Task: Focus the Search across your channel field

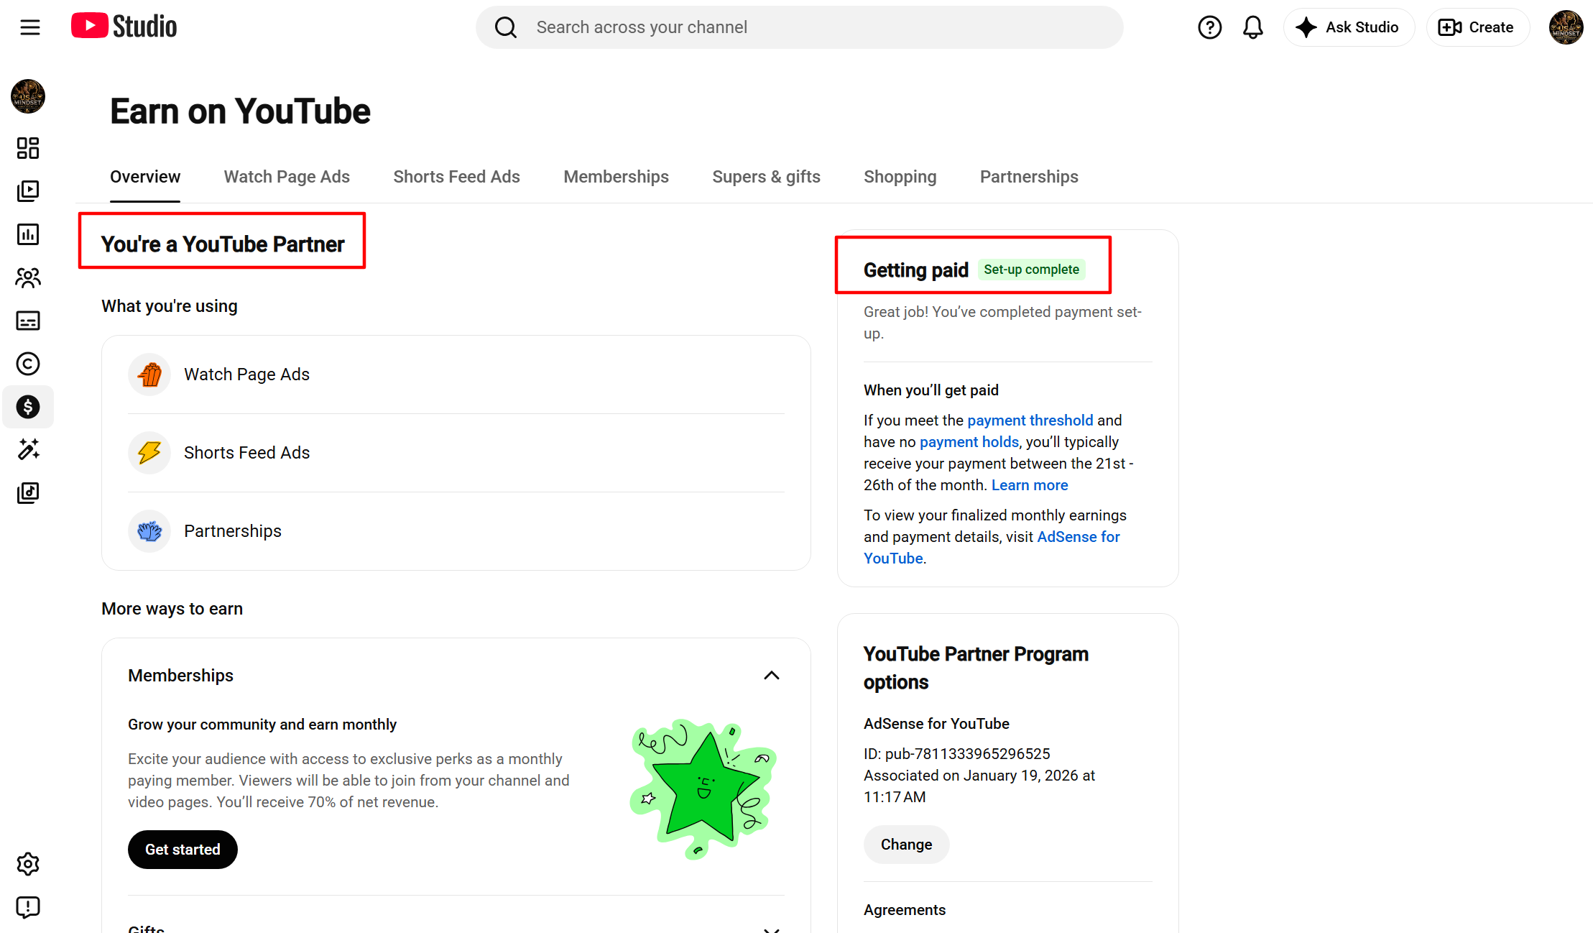Action: 799,27
